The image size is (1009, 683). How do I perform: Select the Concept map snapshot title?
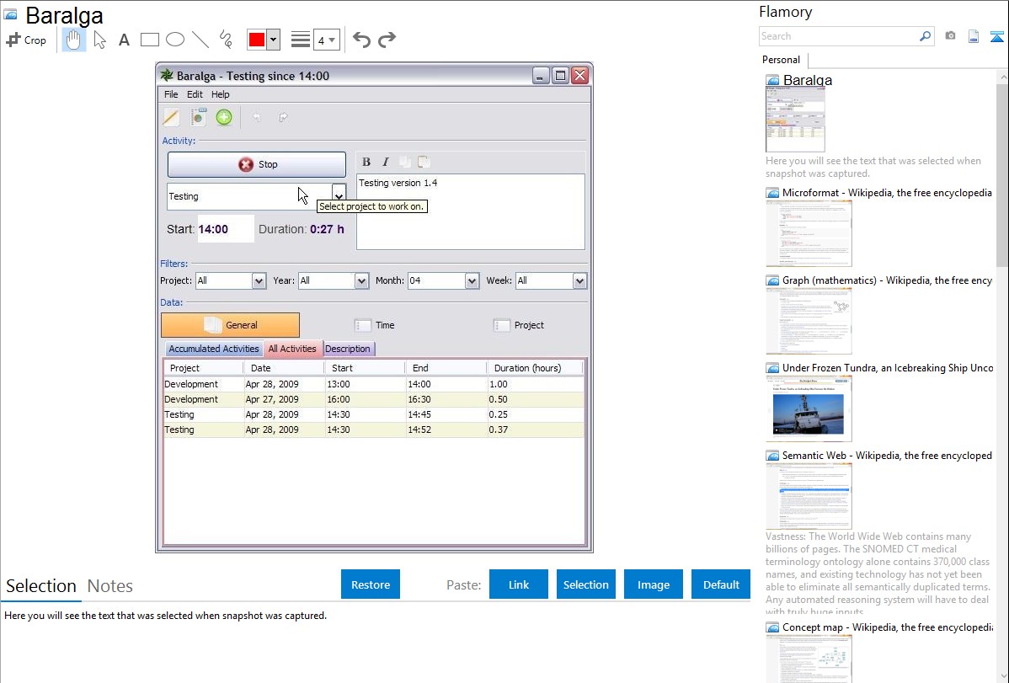(x=887, y=627)
